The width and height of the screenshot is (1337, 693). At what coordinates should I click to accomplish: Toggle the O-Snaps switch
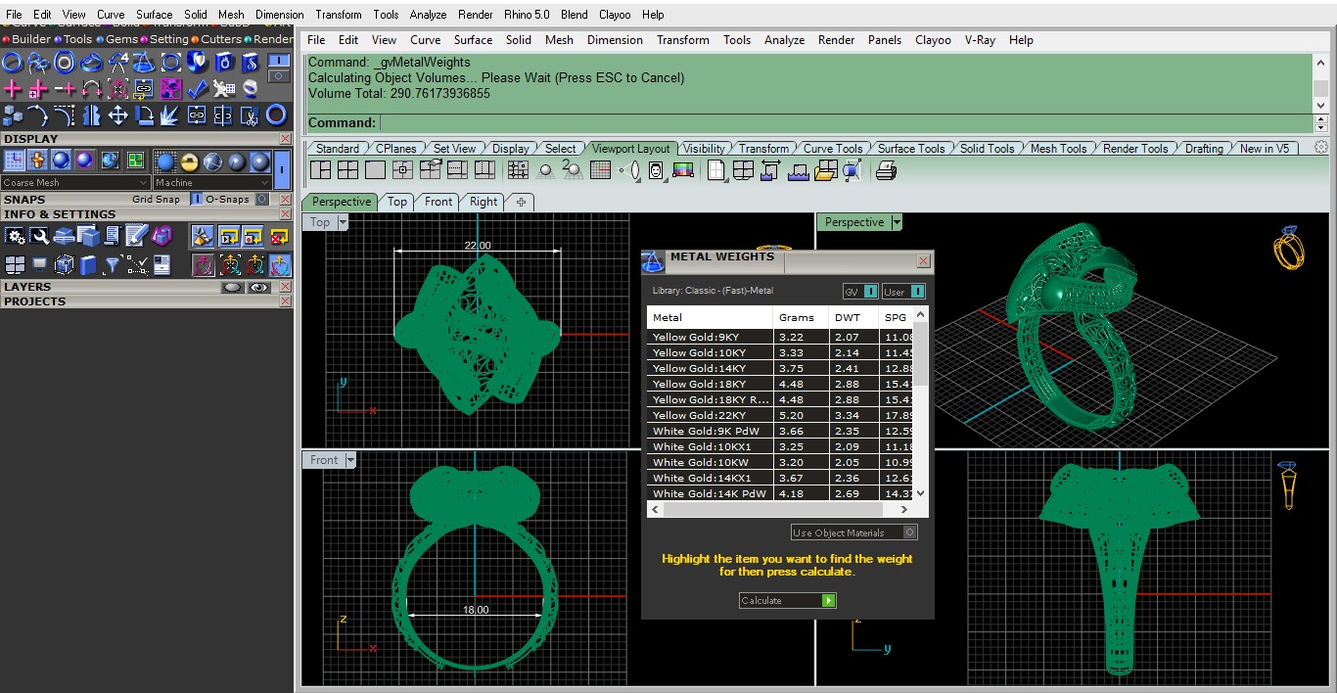tap(261, 199)
